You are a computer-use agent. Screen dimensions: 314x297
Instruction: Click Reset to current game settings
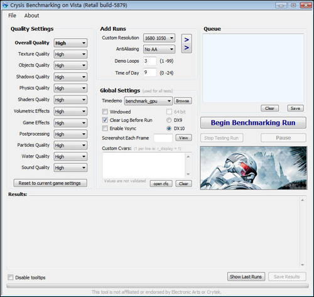click(x=50, y=183)
